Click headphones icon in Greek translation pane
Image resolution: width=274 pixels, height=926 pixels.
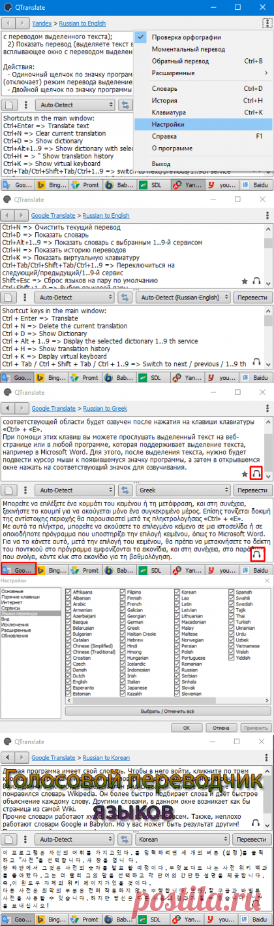point(256,555)
